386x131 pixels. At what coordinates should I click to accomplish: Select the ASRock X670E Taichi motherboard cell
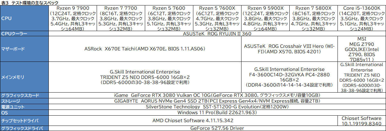[145, 49]
